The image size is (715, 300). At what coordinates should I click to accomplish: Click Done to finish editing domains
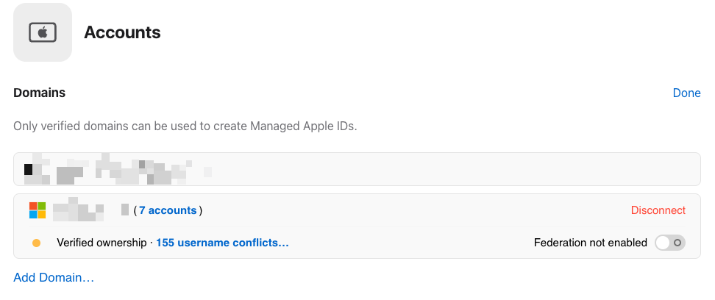[x=686, y=93]
